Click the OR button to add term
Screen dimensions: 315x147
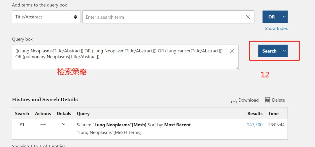[272, 17]
